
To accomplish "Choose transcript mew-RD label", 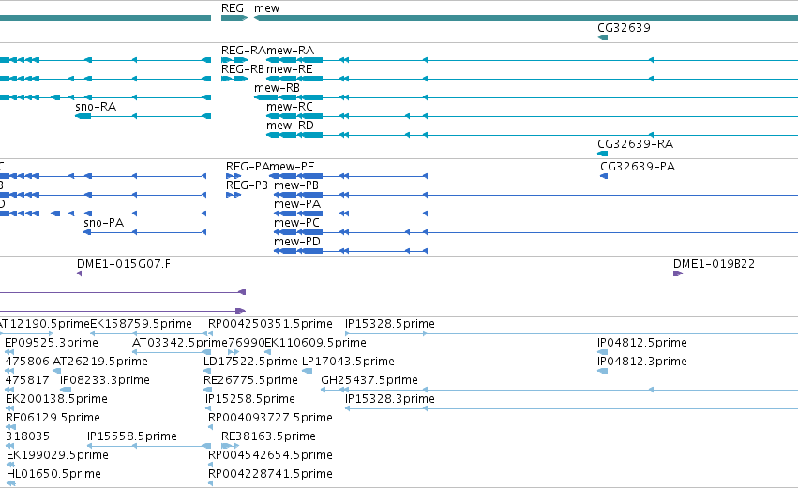I will tap(290, 126).
